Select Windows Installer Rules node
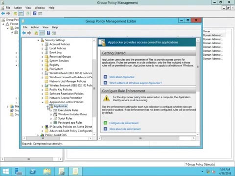This screenshot has height=176, width=235. click(x=72, y=114)
